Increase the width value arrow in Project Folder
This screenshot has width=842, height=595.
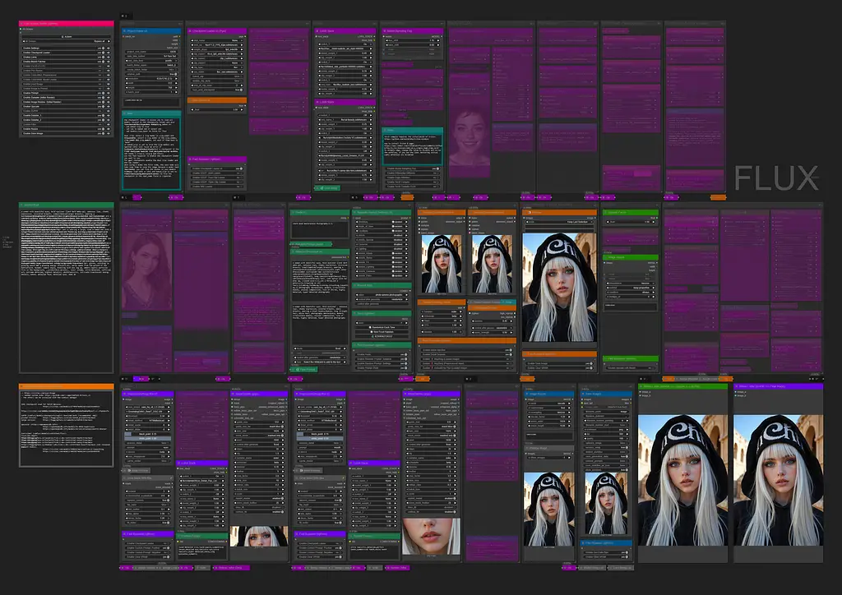click(176, 83)
